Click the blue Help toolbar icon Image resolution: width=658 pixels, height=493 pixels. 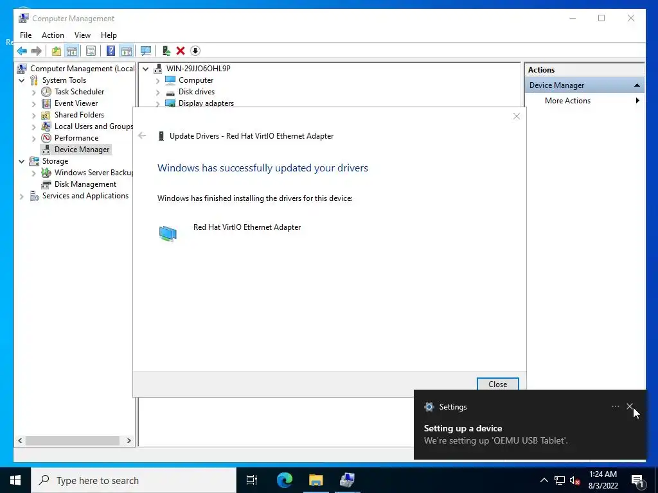[111, 51]
